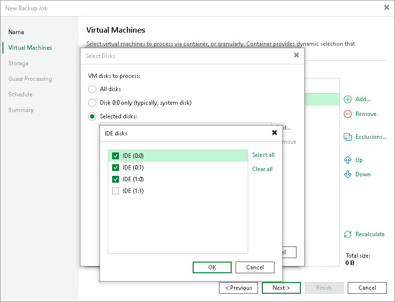395x302 pixels.
Task: Open the Summary wizard step
Action: (x=21, y=110)
